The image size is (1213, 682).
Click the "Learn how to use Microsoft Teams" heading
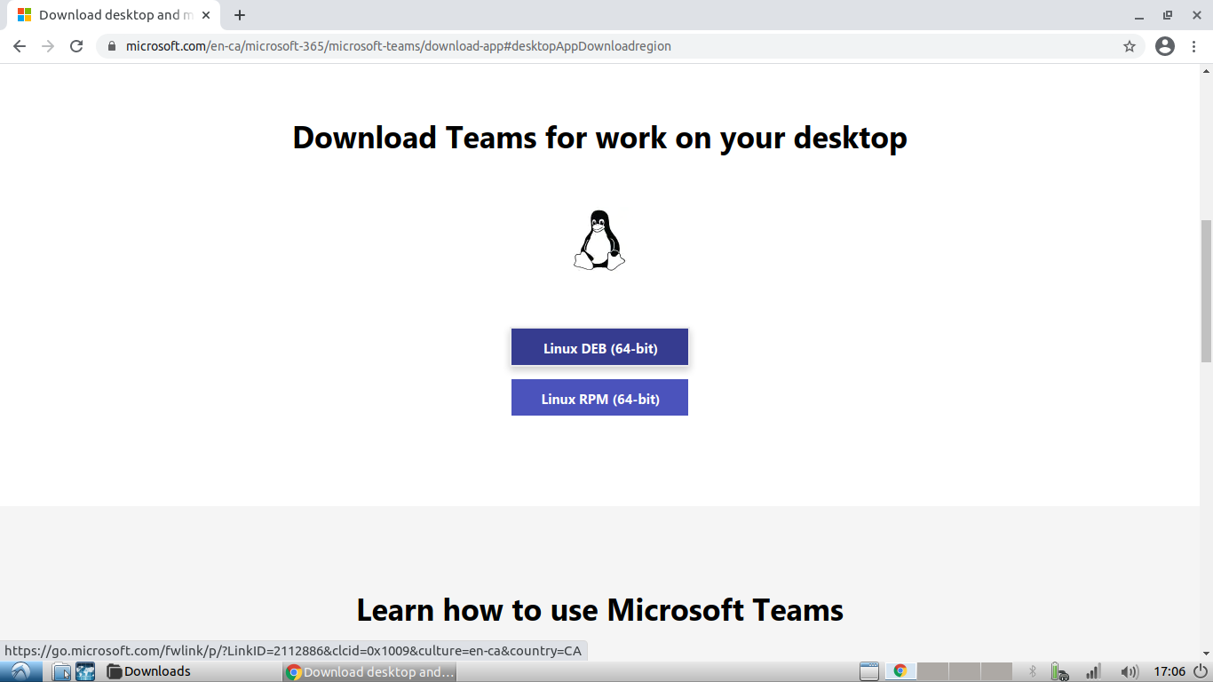[x=599, y=610]
